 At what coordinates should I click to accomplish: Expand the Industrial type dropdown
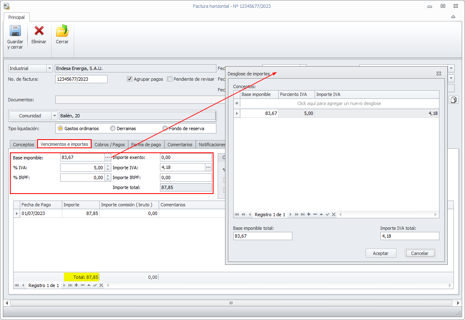tap(50, 68)
